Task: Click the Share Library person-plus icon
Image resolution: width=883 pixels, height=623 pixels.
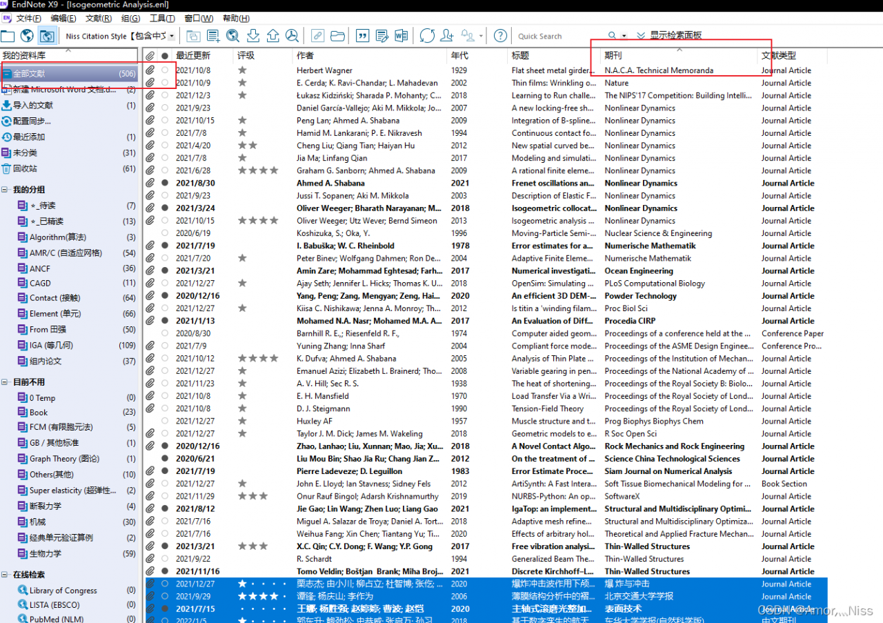Action: [447, 36]
